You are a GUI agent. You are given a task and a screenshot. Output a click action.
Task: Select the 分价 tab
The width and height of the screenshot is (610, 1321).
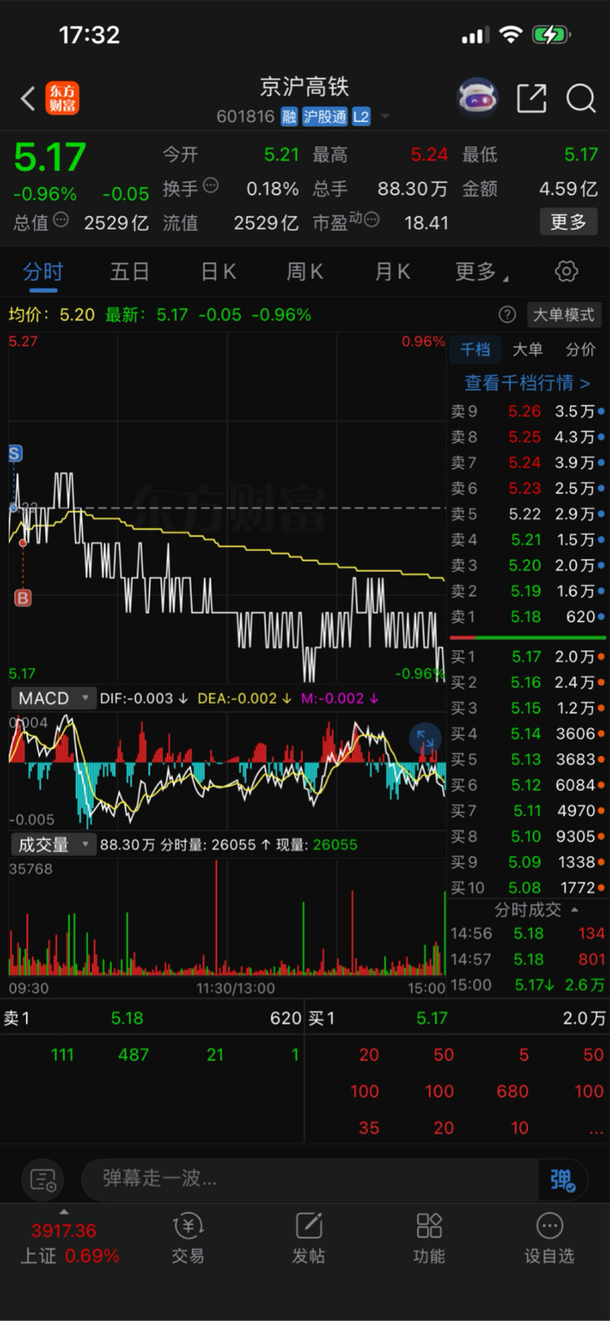(581, 350)
